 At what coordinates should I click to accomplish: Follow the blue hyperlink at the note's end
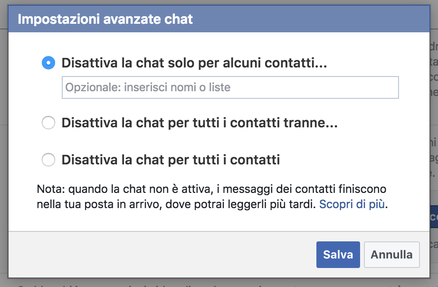coord(352,204)
